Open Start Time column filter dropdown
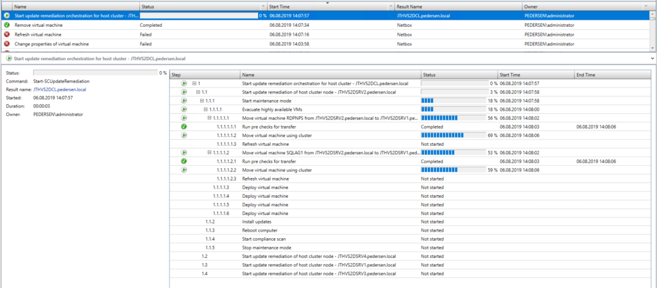 pos(391,6)
